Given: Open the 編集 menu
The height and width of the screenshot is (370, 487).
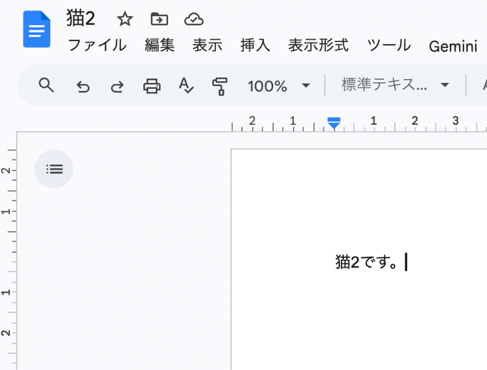Looking at the screenshot, I should coord(160,46).
